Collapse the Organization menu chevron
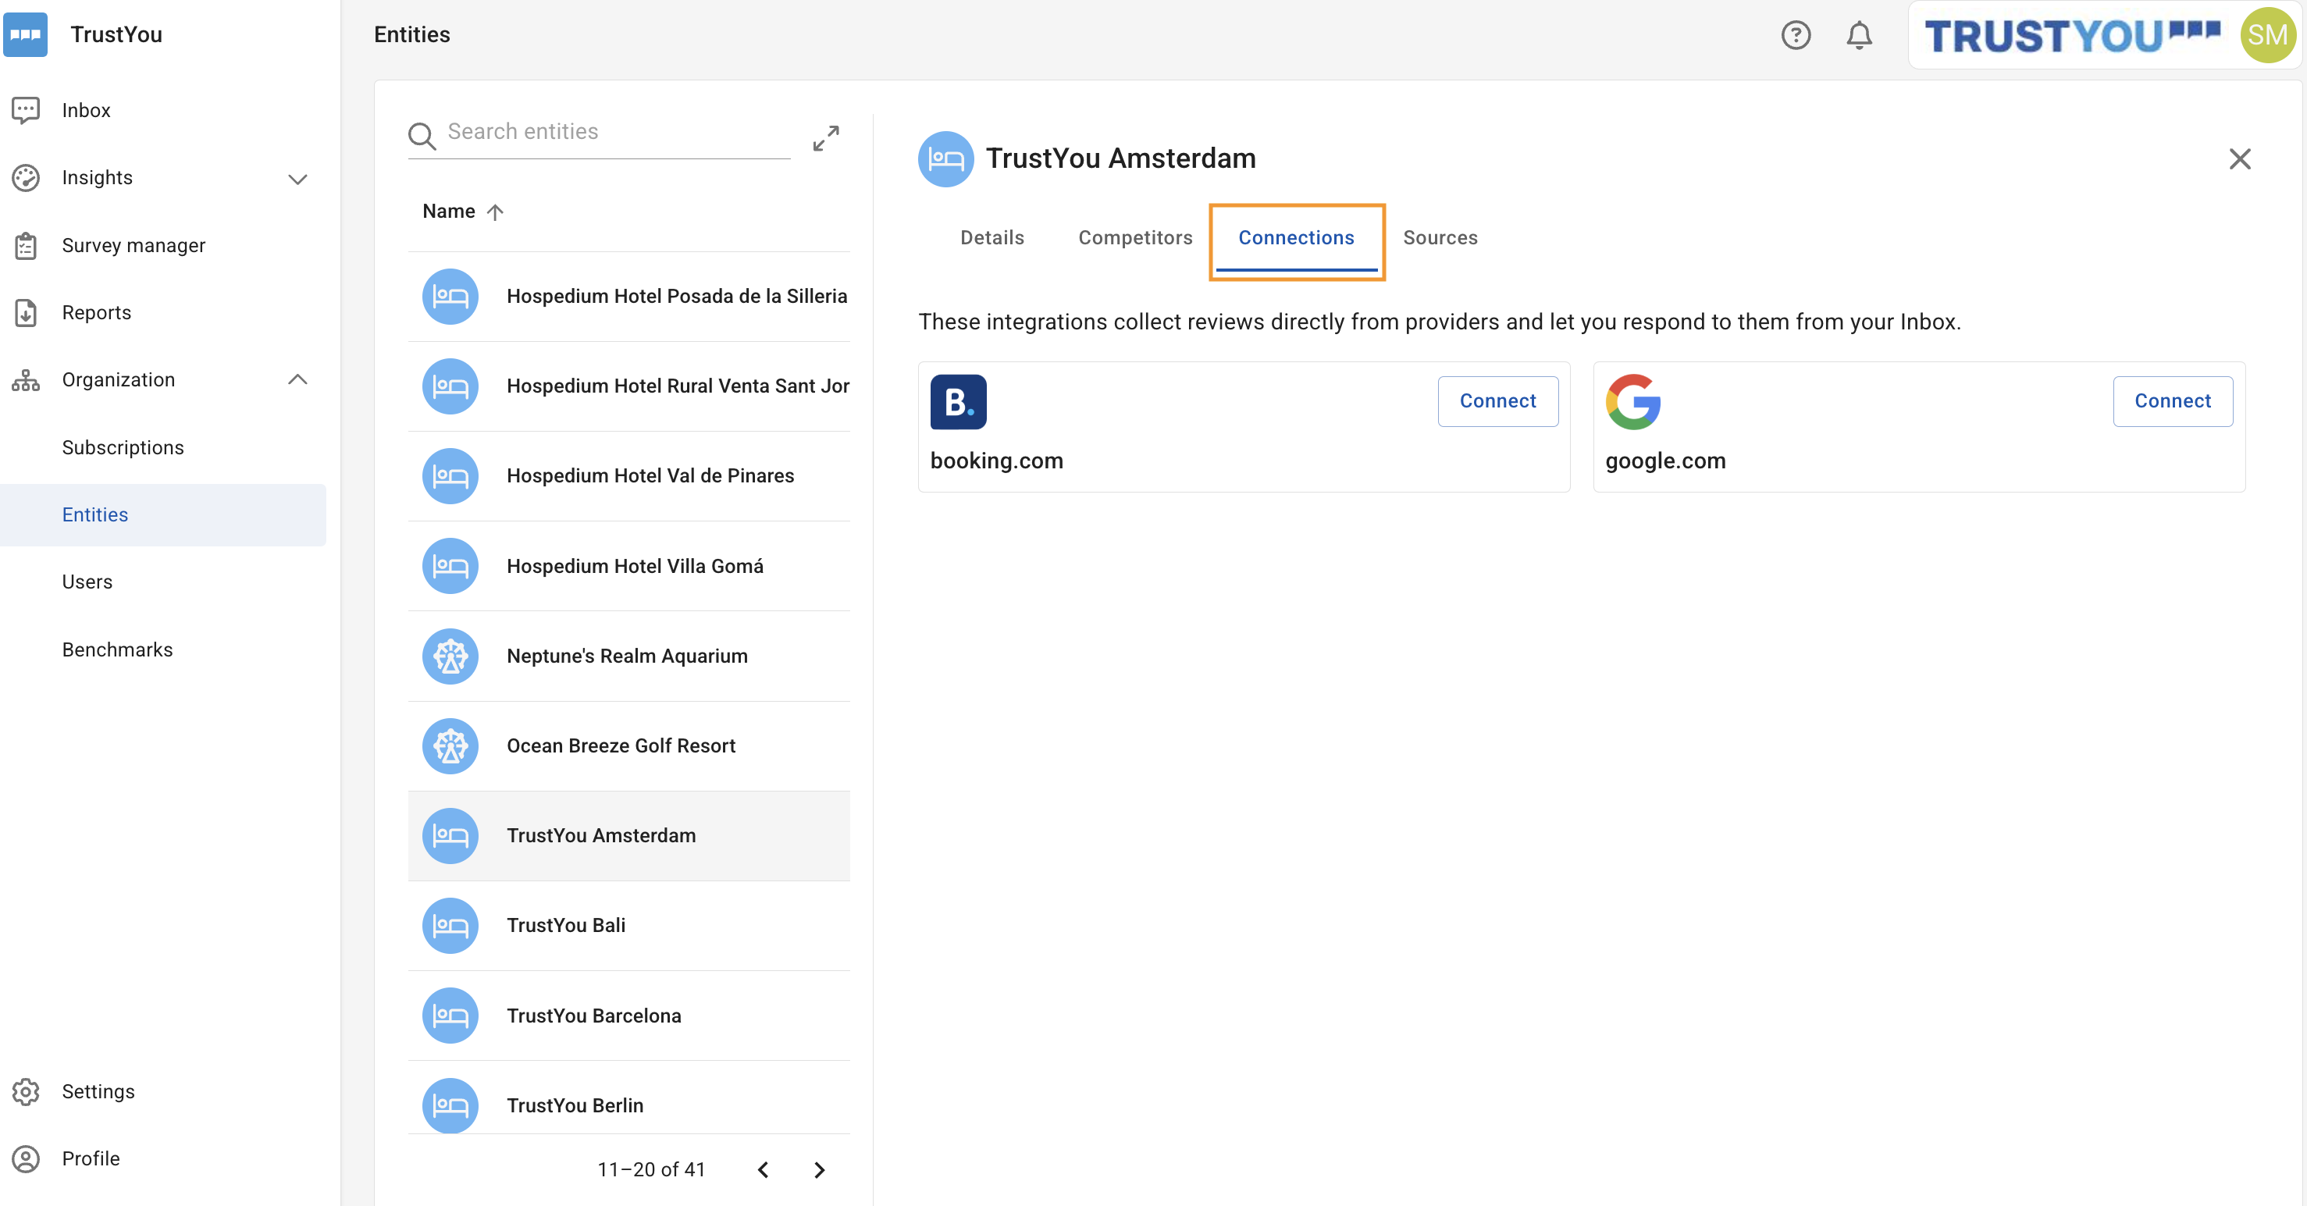Screen dimensions: 2307x1206 point(297,379)
